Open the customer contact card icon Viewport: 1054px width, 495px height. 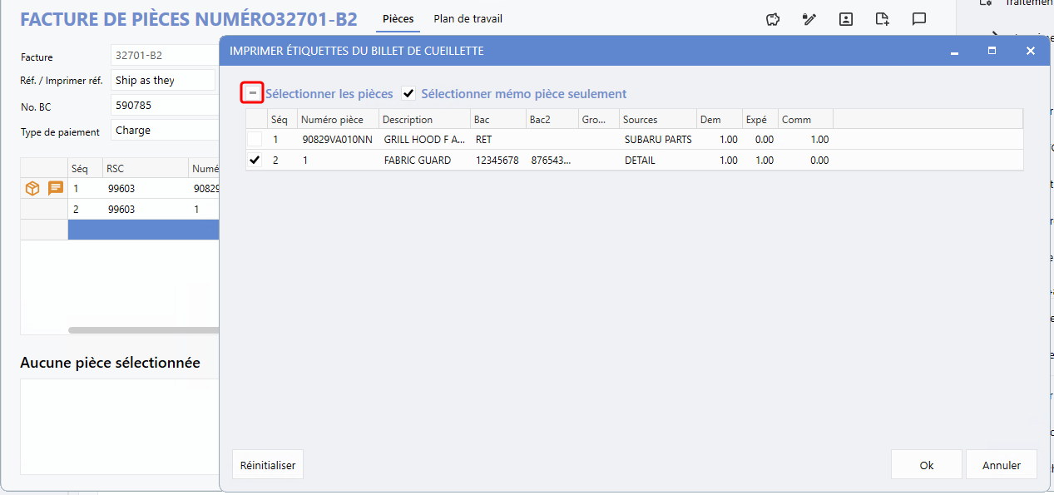[x=846, y=19]
